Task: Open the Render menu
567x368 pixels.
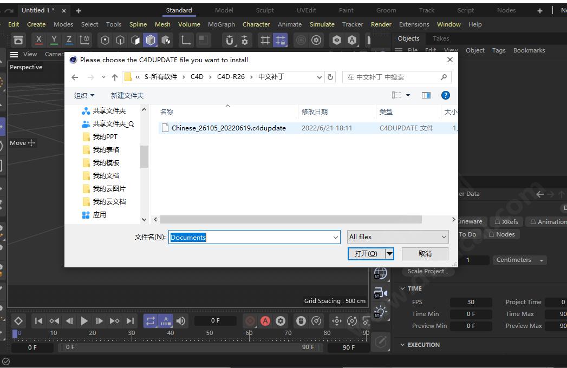Action: [x=381, y=24]
